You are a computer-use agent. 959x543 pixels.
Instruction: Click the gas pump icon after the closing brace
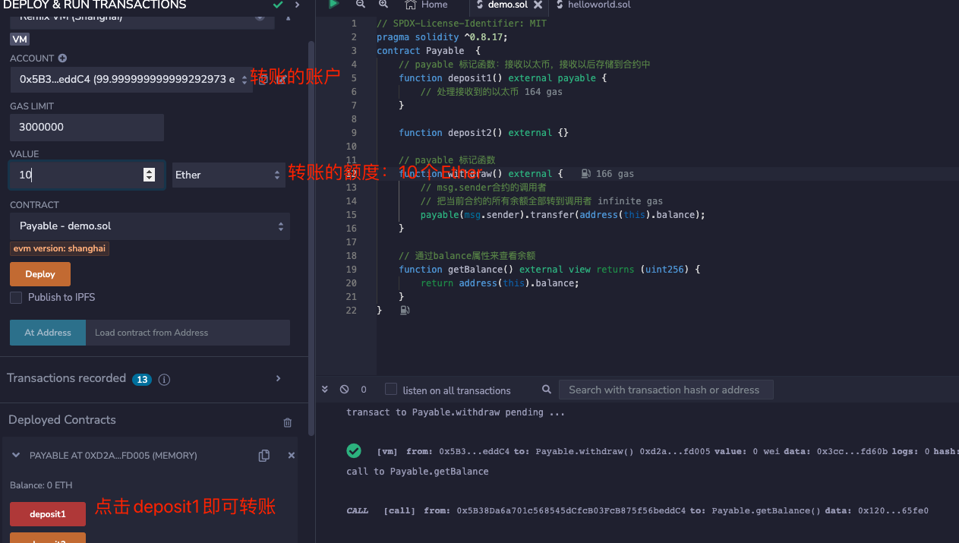[405, 311]
